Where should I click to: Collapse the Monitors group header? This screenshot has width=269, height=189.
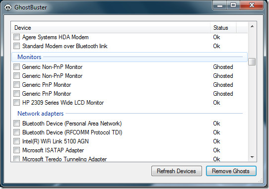coord(130,57)
